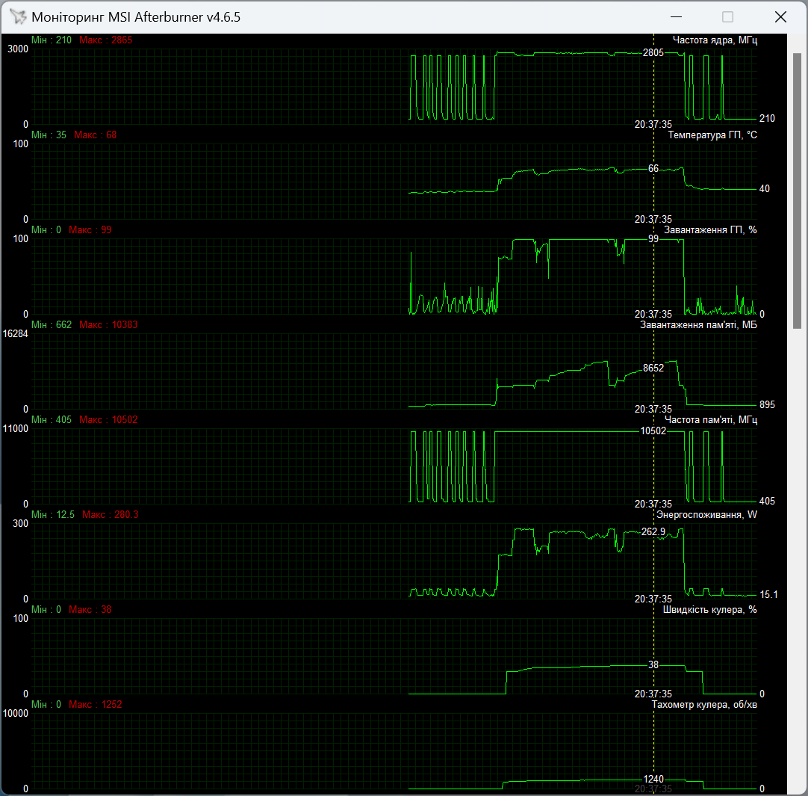This screenshot has width=808, height=796.
Task: Click the MSI Afterburner airplane title icon
Action: [18, 16]
